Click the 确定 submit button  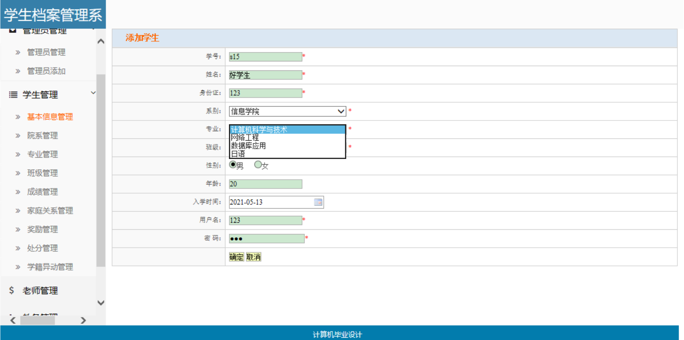click(x=236, y=257)
